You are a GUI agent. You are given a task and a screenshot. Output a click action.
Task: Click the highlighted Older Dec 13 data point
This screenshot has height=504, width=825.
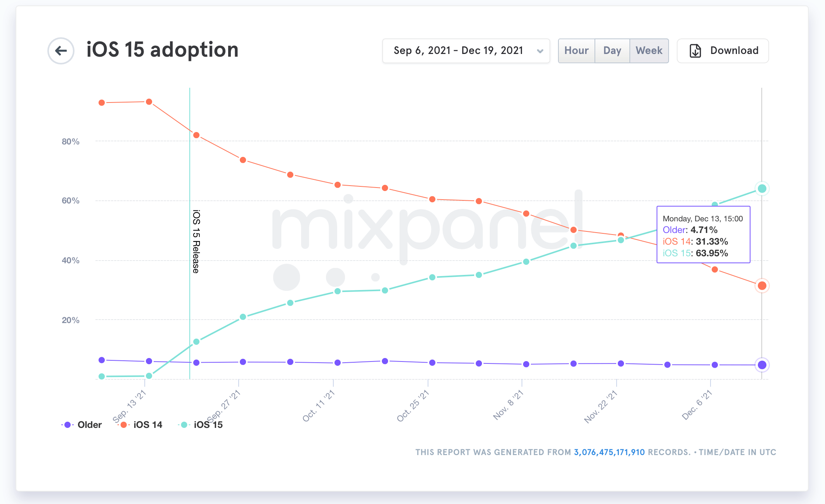762,365
